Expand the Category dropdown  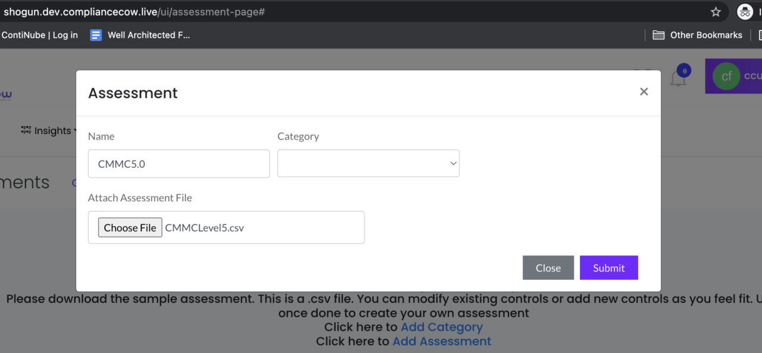(368, 164)
